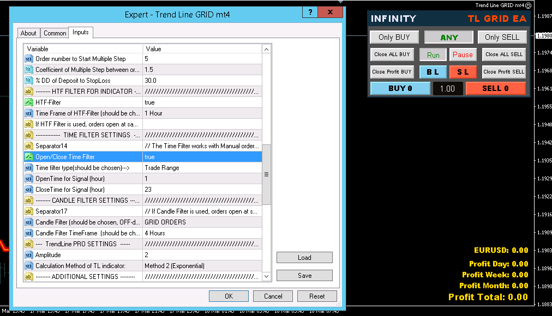552x316 pixels.
Task: Click the icon beside % DD of Deposit to StopLoss
Action: [29, 81]
